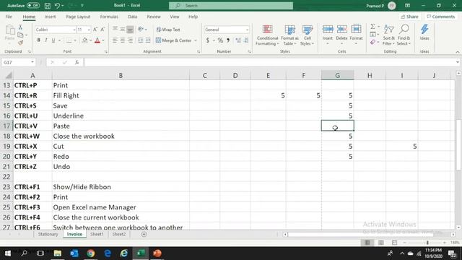462x260 pixels.
Task: Switch to the Data tab
Action: coord(132,17)
